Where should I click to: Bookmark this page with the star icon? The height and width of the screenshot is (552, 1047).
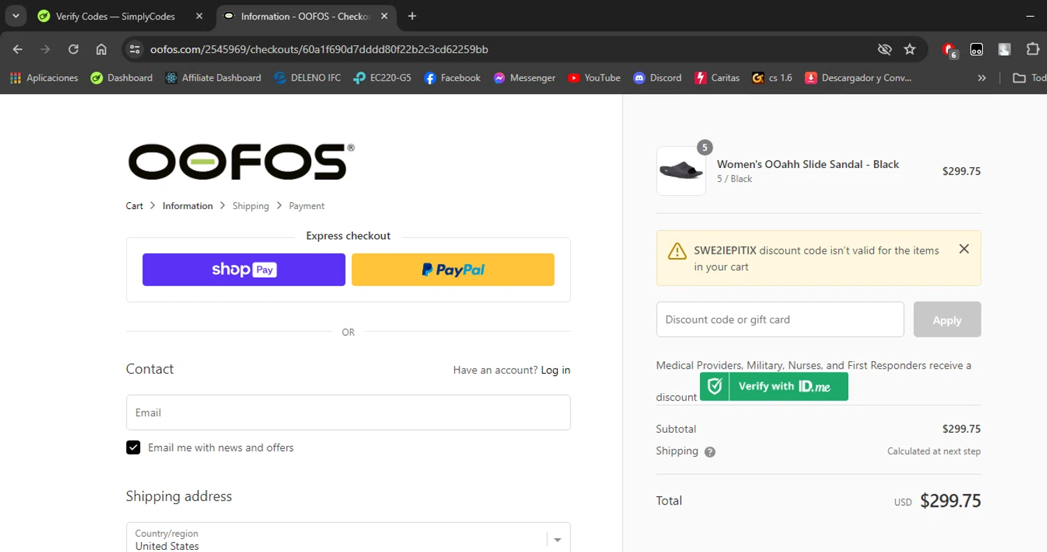909,49
